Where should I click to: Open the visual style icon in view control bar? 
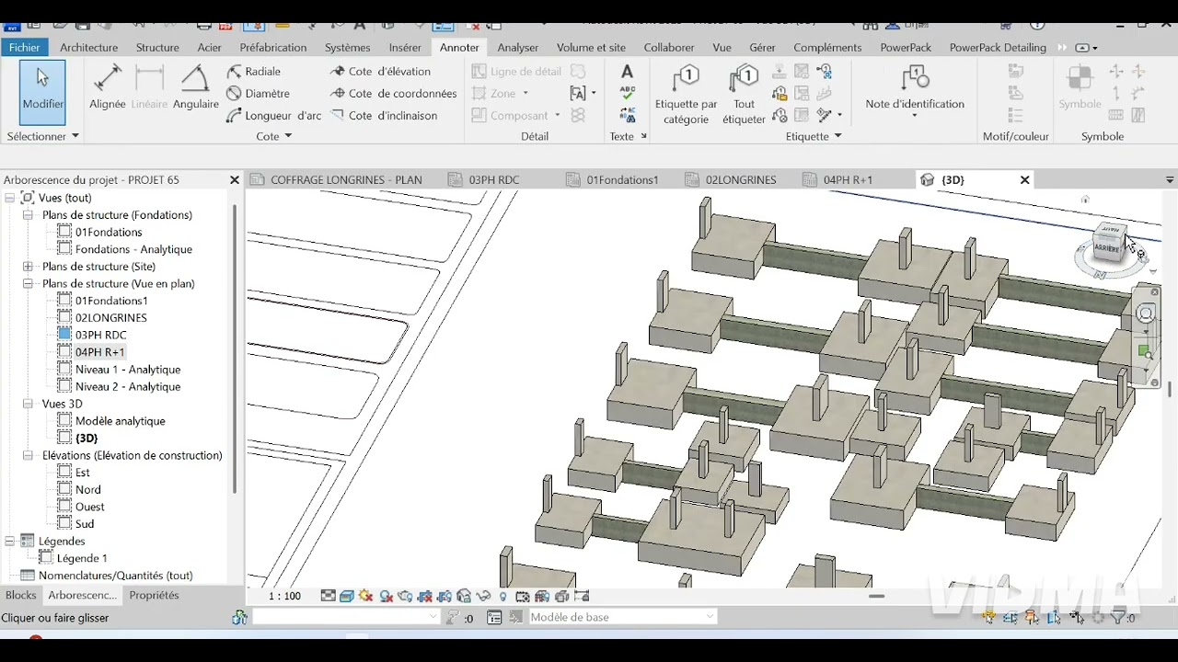click(x=347, y=596)
